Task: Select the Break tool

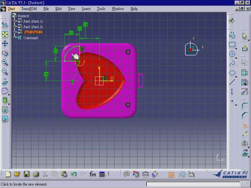Action: [244, 134]
